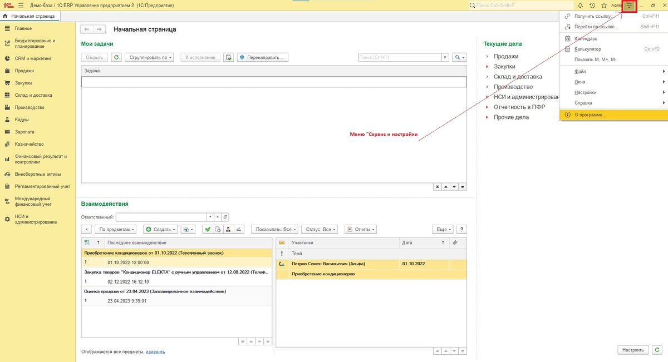Move to first row in tasks list
This screenshot has height=362, width=668.
438,187
